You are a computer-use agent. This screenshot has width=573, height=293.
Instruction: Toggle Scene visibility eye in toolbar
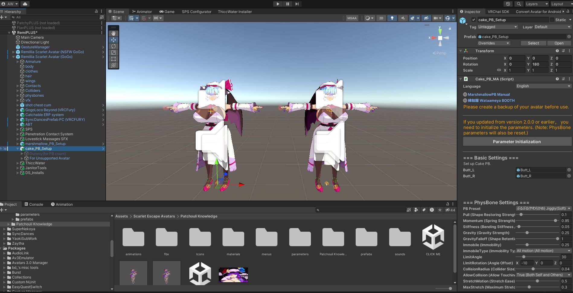pos(426,18)
